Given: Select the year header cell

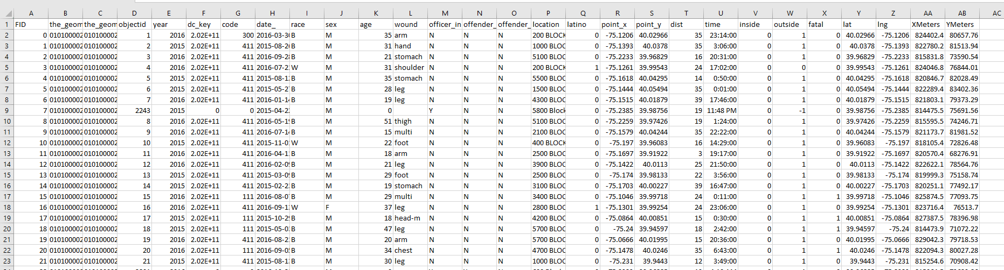Looking at the screenshot, I should (169, 24).
